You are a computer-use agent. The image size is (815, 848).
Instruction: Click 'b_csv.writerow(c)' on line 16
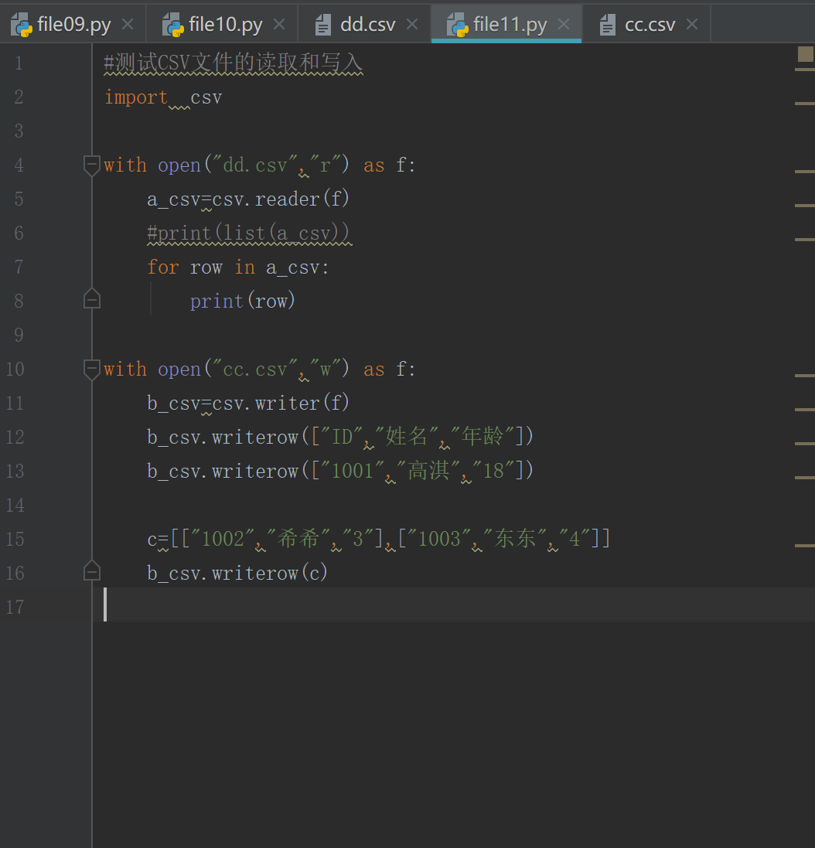[x=237, y=574]
